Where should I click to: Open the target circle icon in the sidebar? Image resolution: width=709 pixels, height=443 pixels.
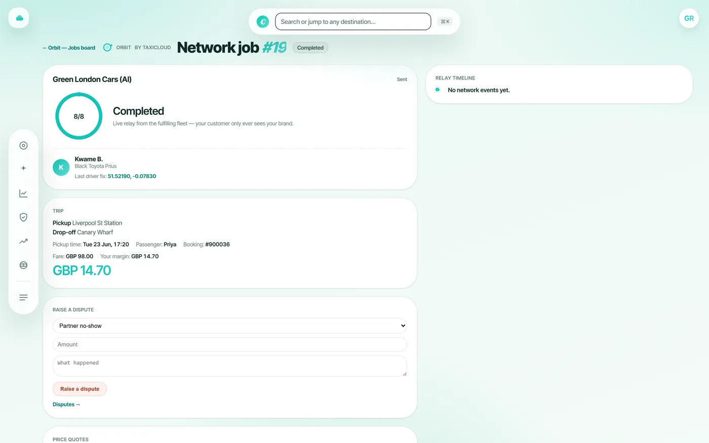[x=23, y=145]
